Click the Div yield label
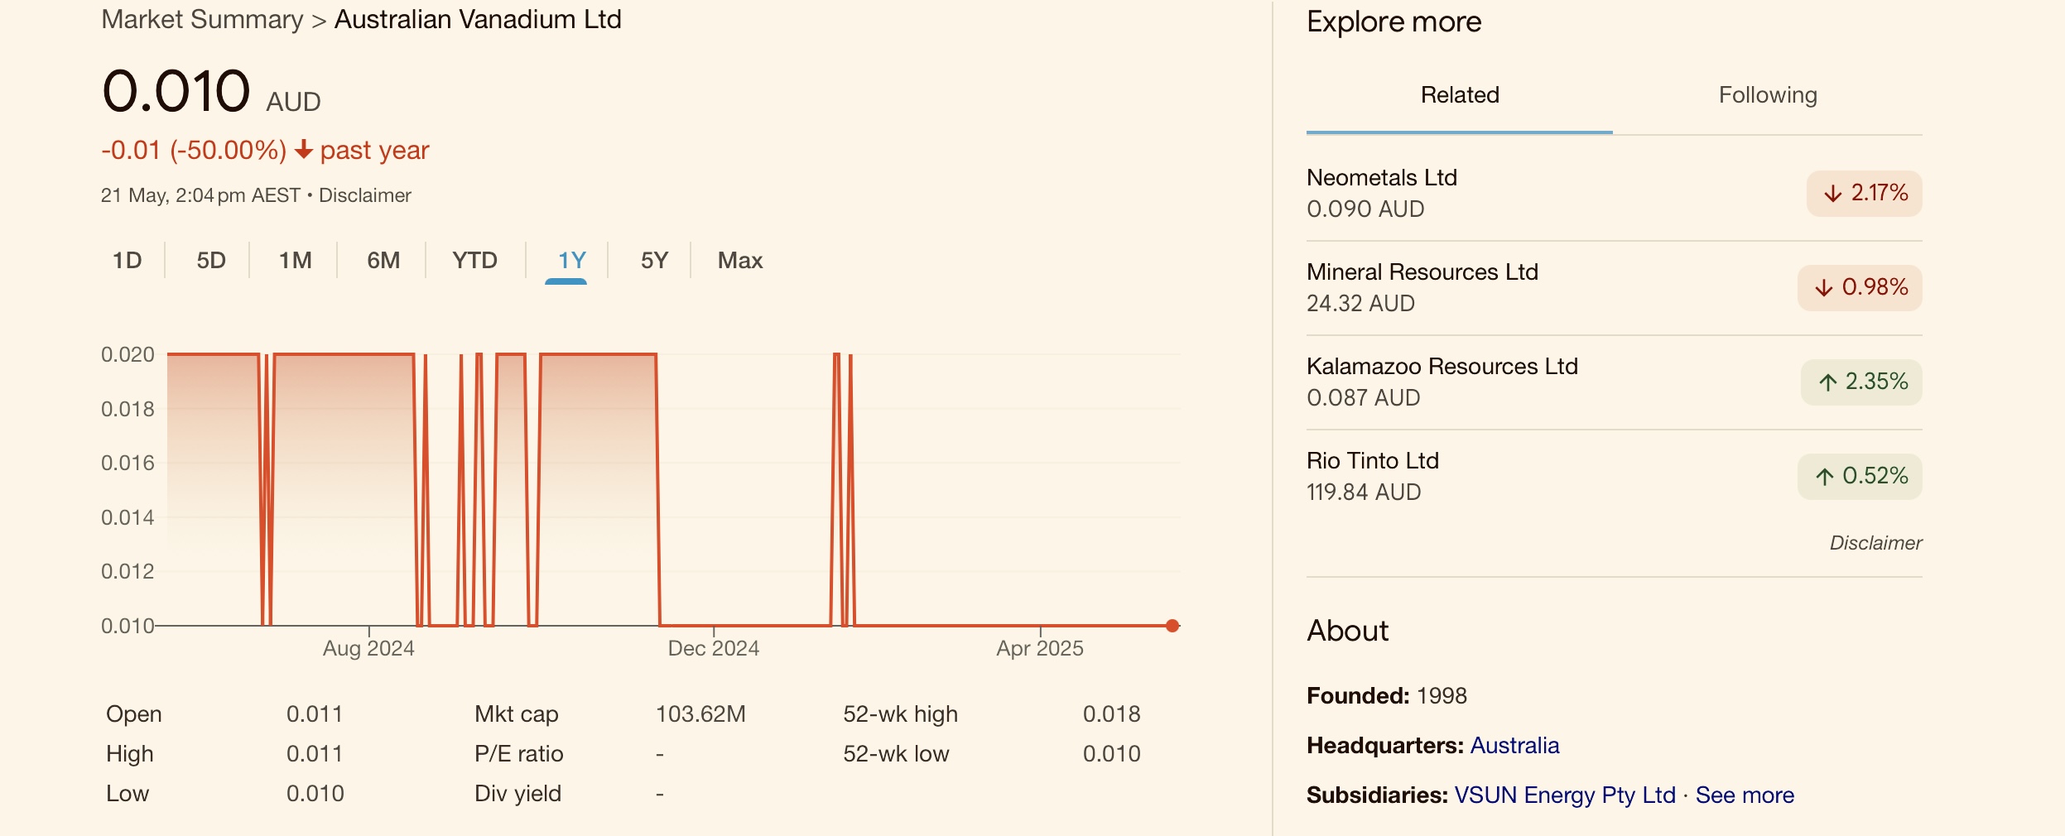2065x836 pixels. pyautogui.click(x=518, y=794)
